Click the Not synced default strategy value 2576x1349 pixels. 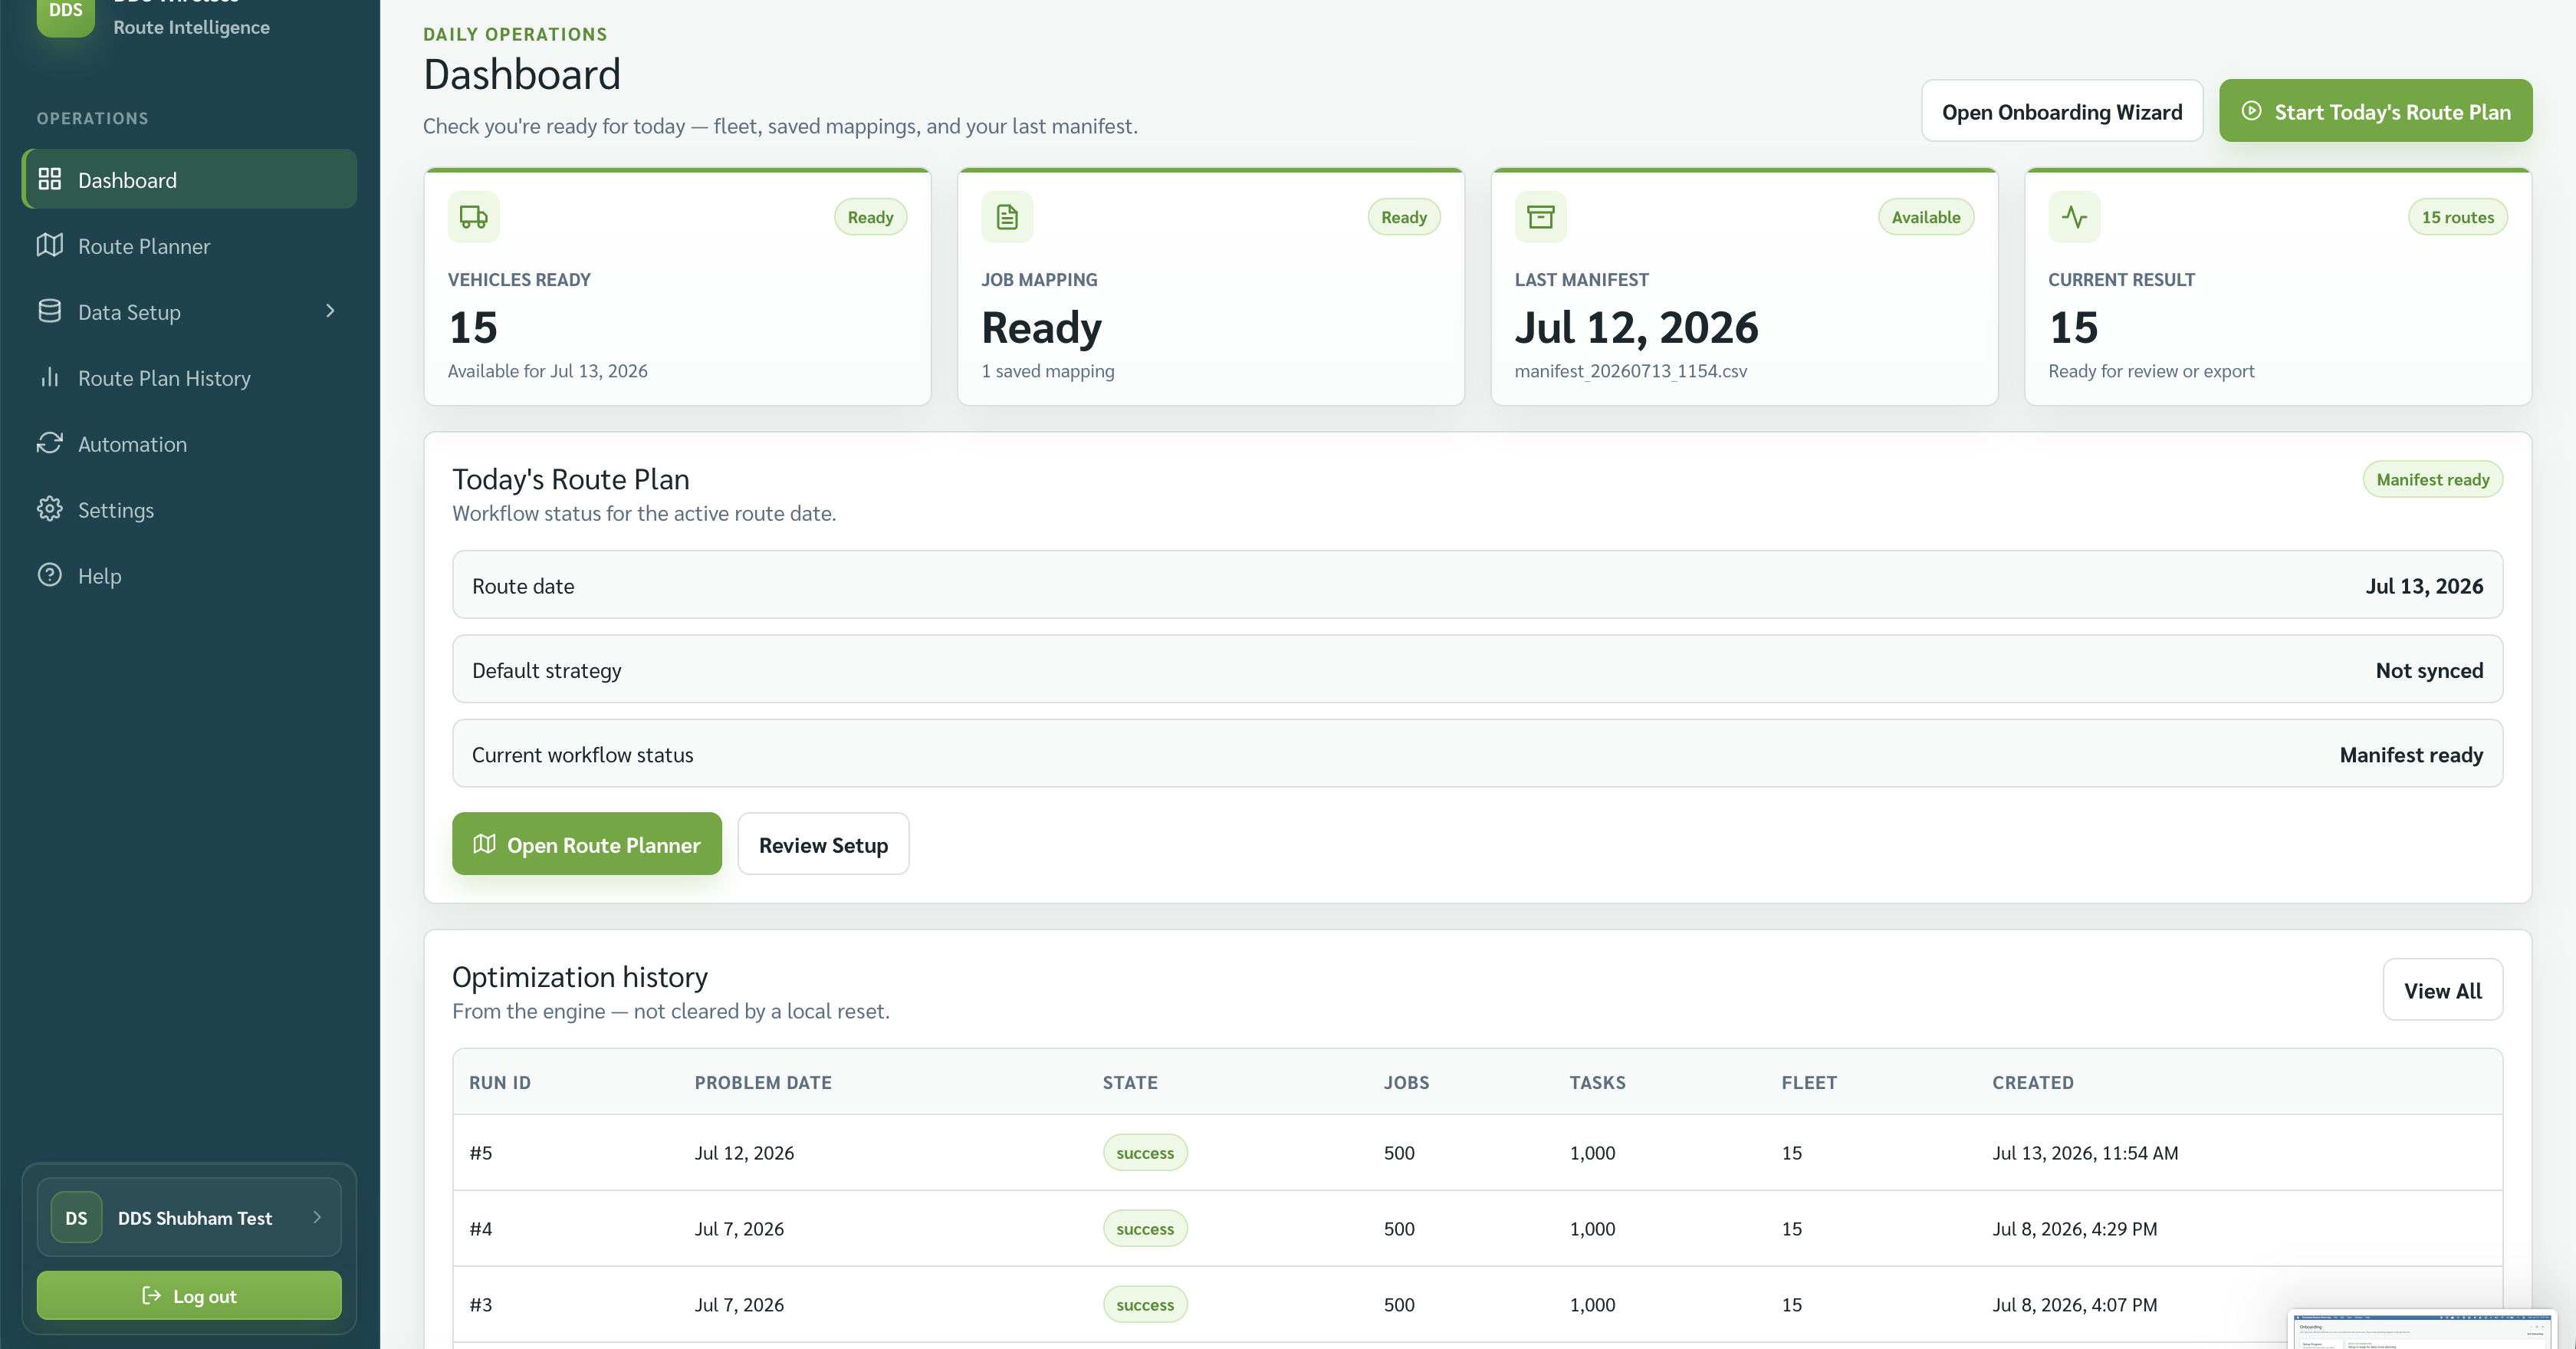pos(2429,670)
